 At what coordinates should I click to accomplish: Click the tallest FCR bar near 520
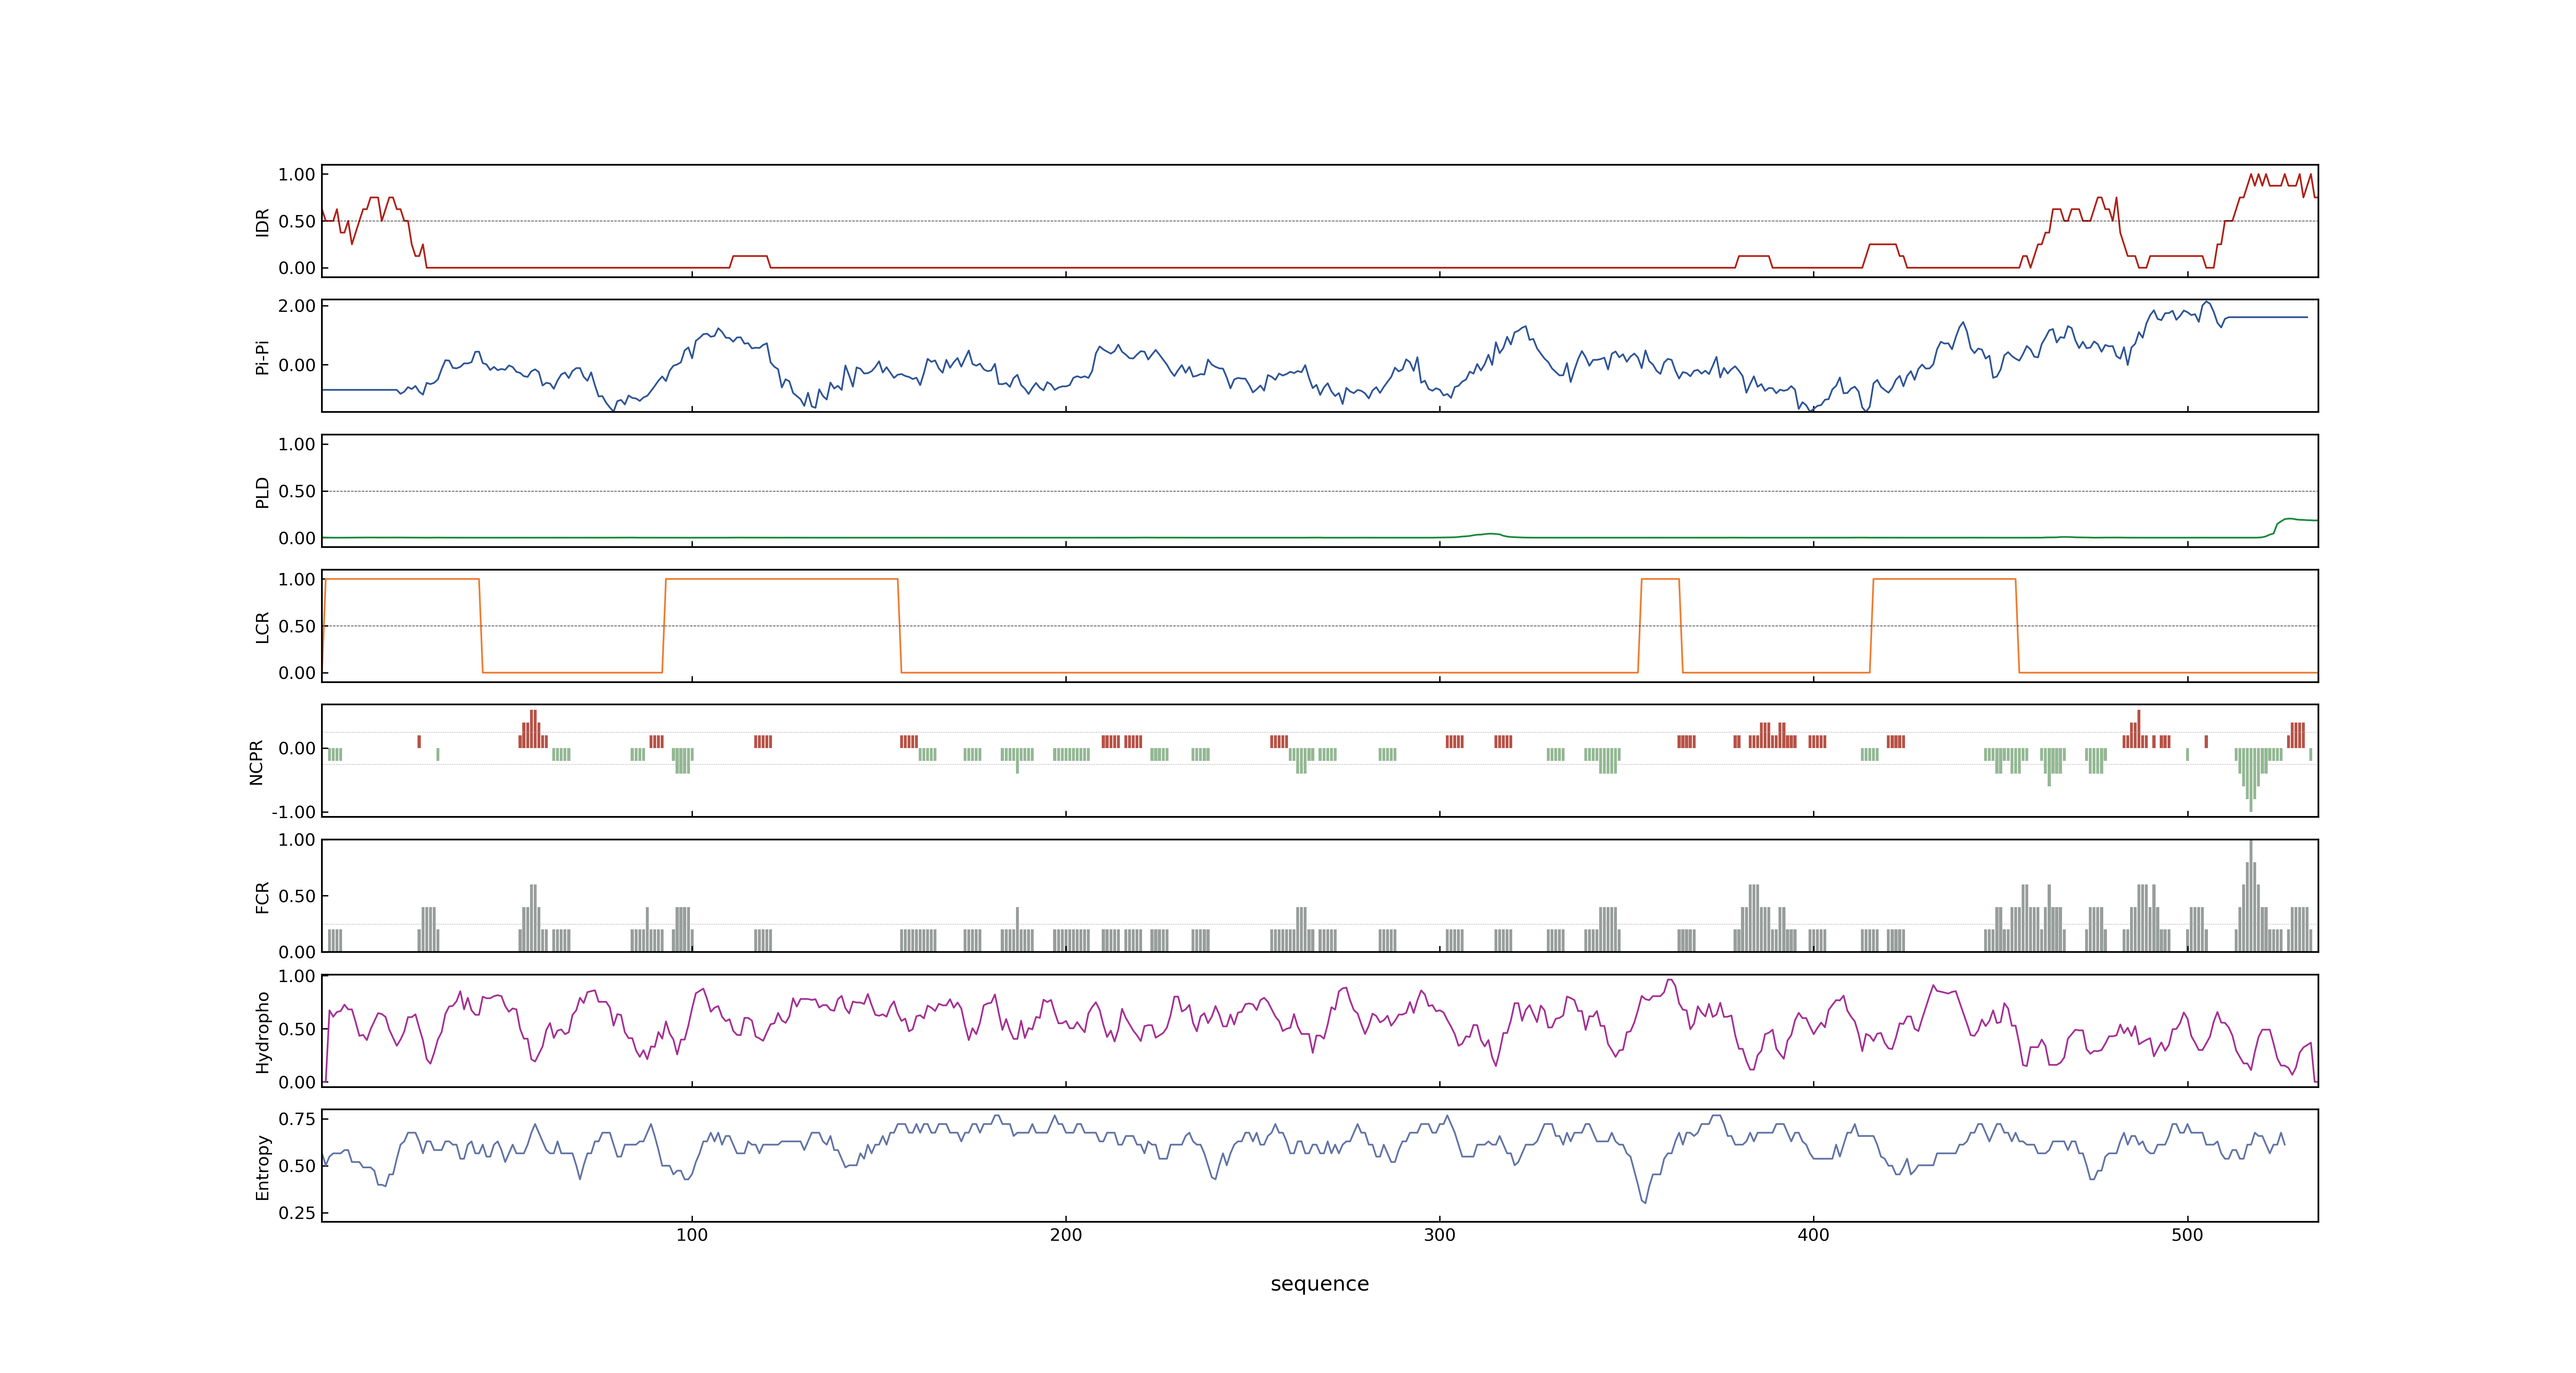point(2251,895)
